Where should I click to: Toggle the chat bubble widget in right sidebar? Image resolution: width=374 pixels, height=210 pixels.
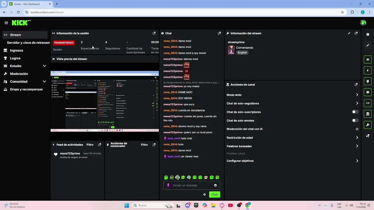tap(368, 92)
